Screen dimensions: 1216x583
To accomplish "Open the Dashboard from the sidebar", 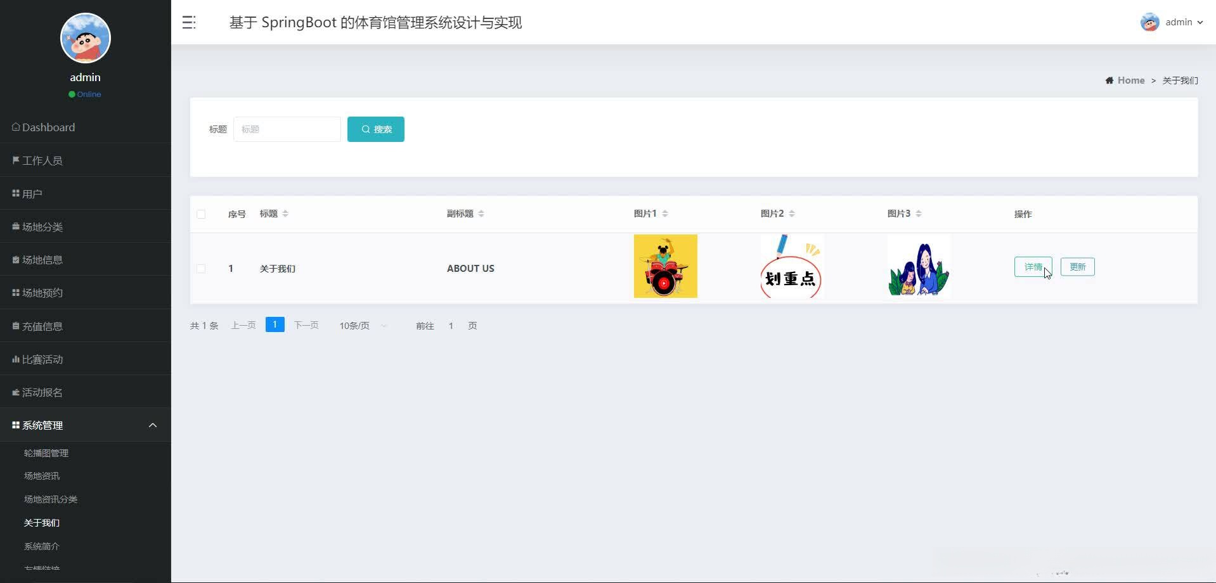I will [x=48, y=127].
